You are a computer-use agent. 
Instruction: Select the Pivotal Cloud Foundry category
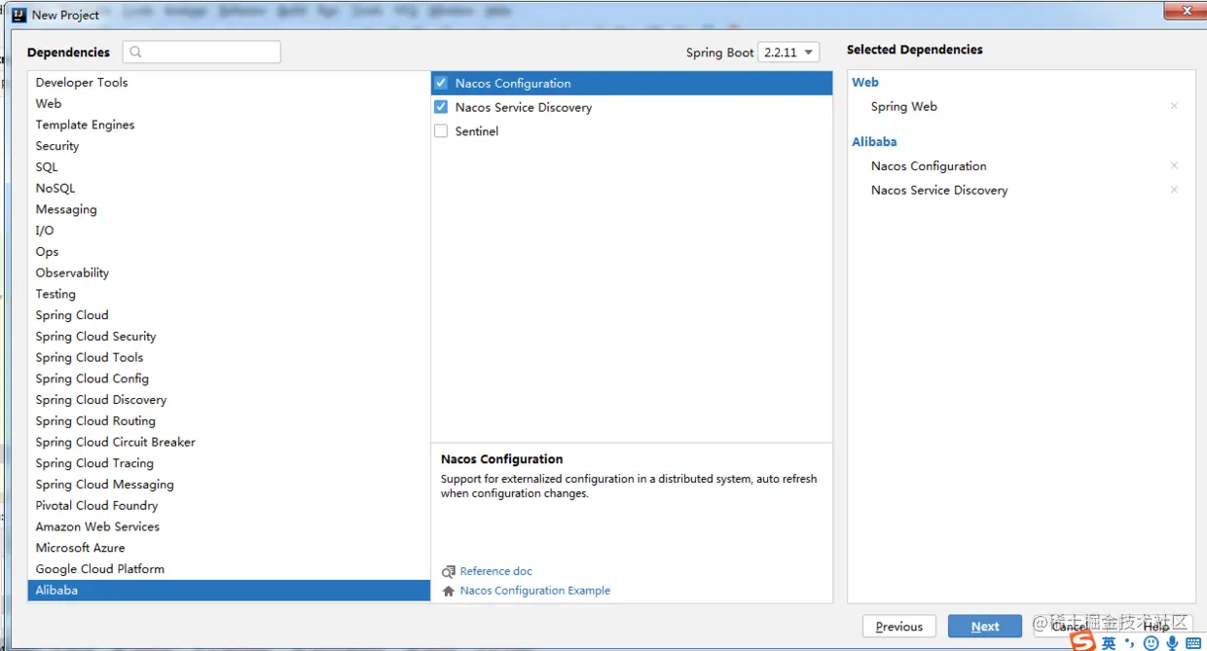229,506
